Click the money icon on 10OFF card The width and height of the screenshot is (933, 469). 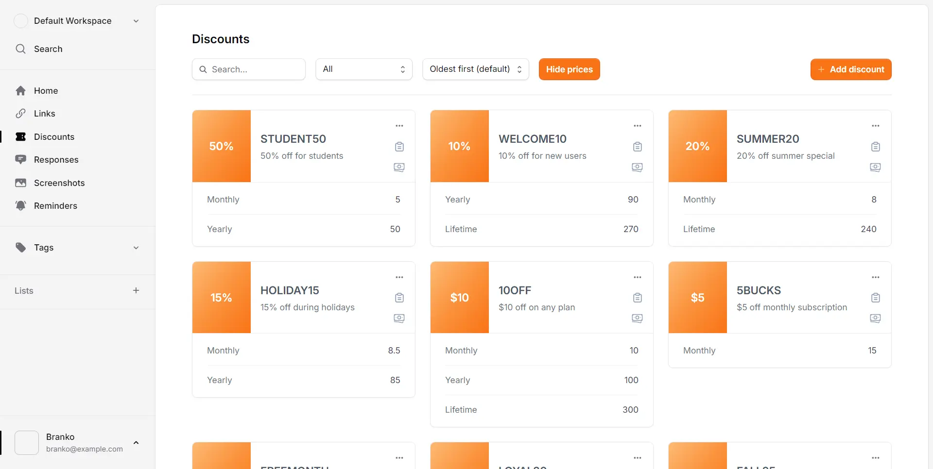click(x=637, y=318)
